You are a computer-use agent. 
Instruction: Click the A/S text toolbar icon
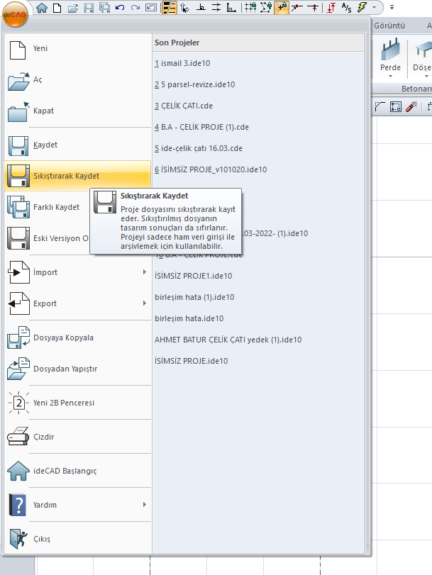click(346, 8)
